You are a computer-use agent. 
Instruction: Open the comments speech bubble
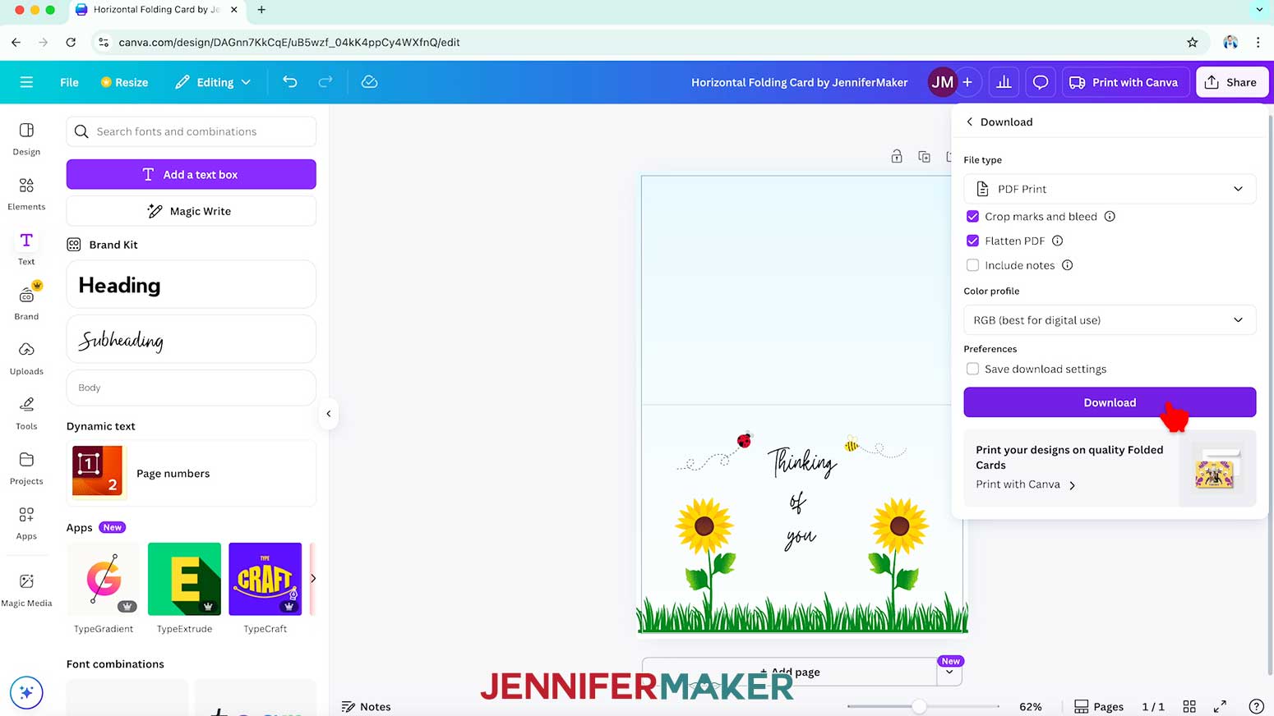click(1041, 82)
